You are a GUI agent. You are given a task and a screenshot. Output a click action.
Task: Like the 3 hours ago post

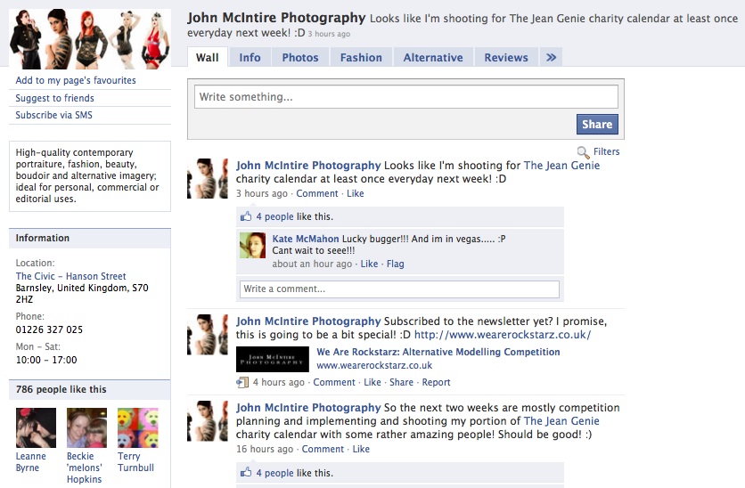(x=356, y=193)
